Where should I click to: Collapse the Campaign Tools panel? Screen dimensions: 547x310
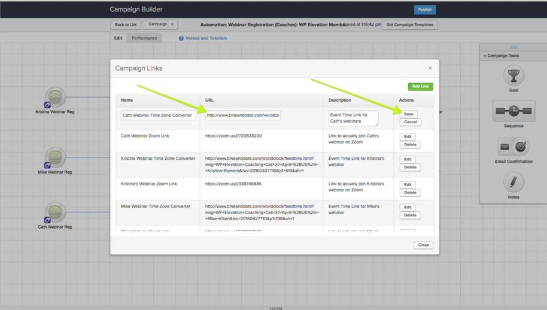(485, 56)
